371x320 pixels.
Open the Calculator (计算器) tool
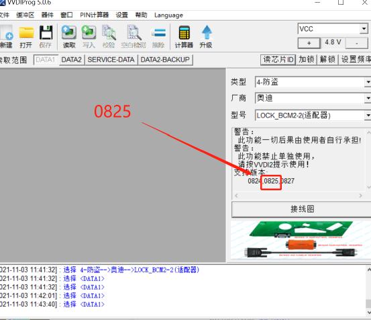pos(184,36)
